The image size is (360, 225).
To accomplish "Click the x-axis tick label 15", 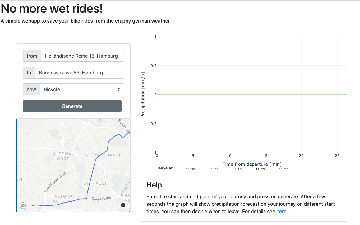I will point(265,156).
